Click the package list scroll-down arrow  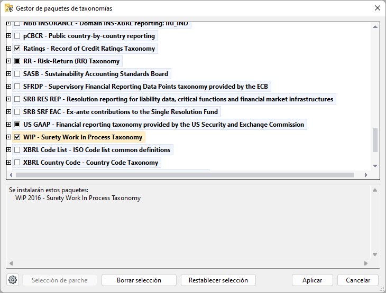click(x=375, y=166)
